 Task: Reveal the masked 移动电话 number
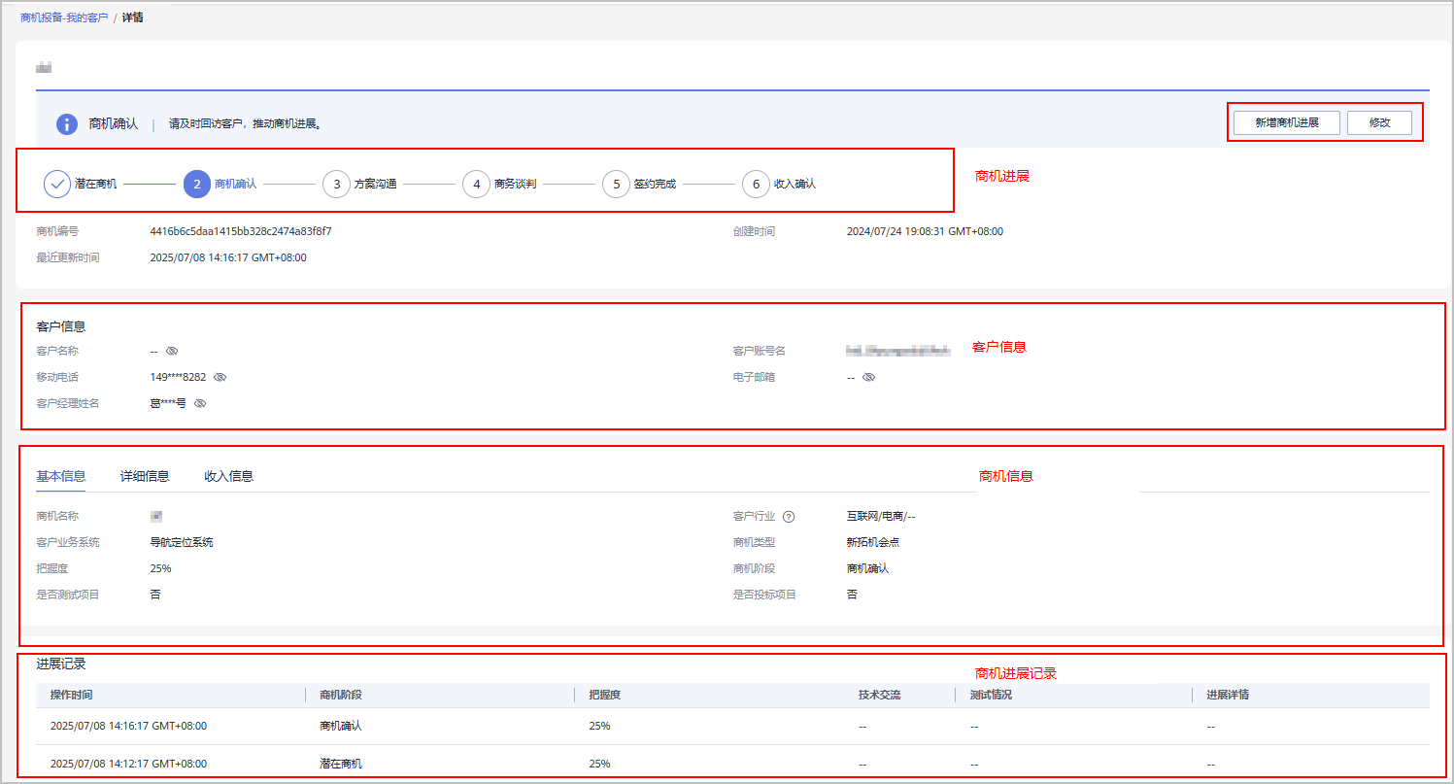coord(220,377)
